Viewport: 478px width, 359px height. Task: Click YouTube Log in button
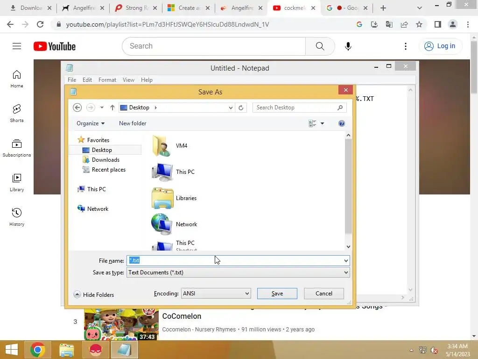441,46
